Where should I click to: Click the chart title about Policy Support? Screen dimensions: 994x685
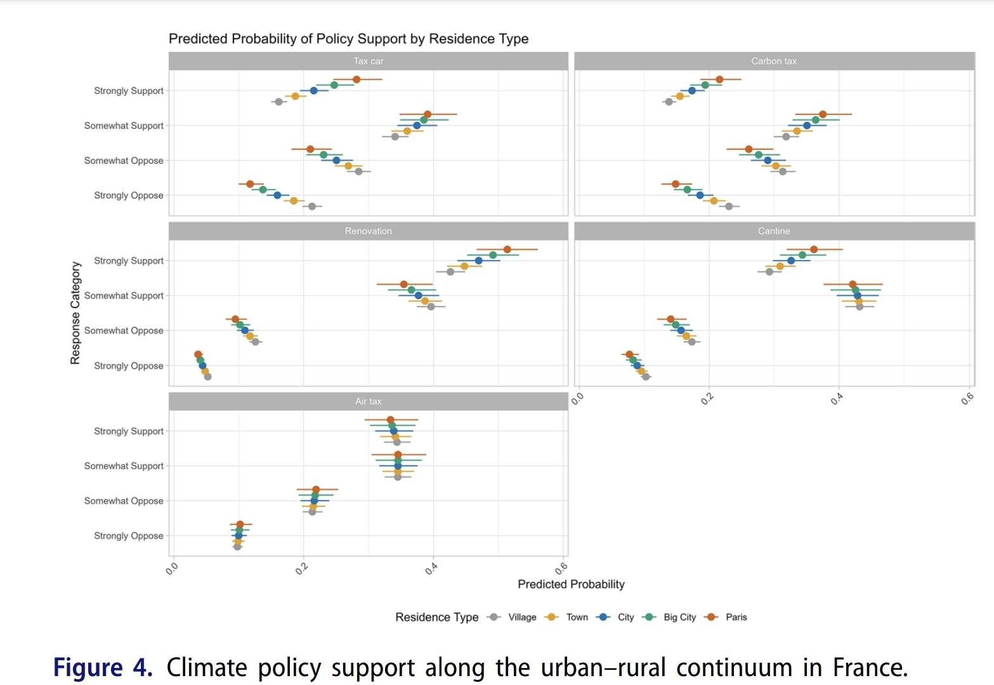pos(348,39)
